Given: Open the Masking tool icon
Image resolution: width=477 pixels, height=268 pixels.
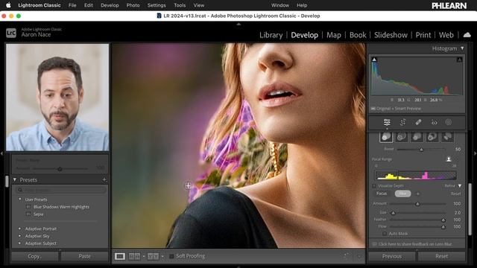Looking at the screenshot, I should click(449, 122).
